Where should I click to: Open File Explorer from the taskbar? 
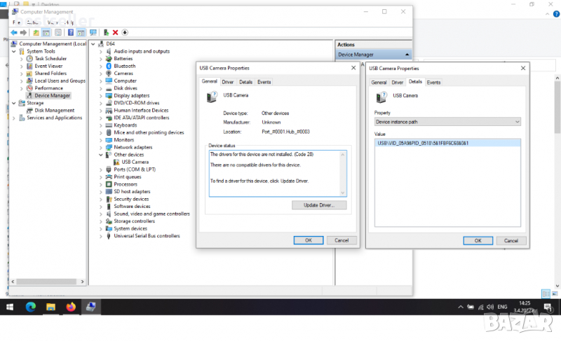click(50, 307)
